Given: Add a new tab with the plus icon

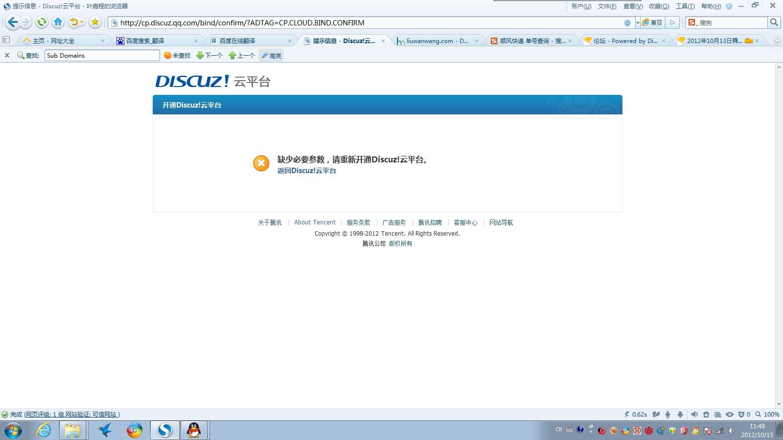Looking at the screenshot, I should pyautogui.click(x=777, y=41).
